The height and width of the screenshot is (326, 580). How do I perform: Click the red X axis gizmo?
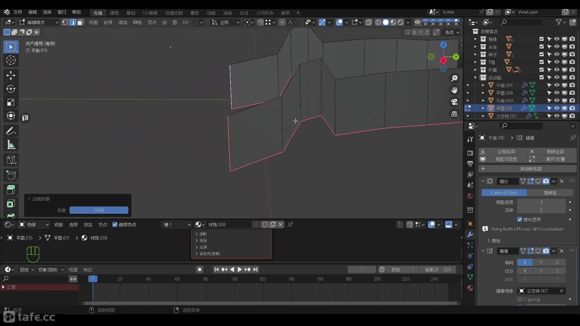point(443,60)
